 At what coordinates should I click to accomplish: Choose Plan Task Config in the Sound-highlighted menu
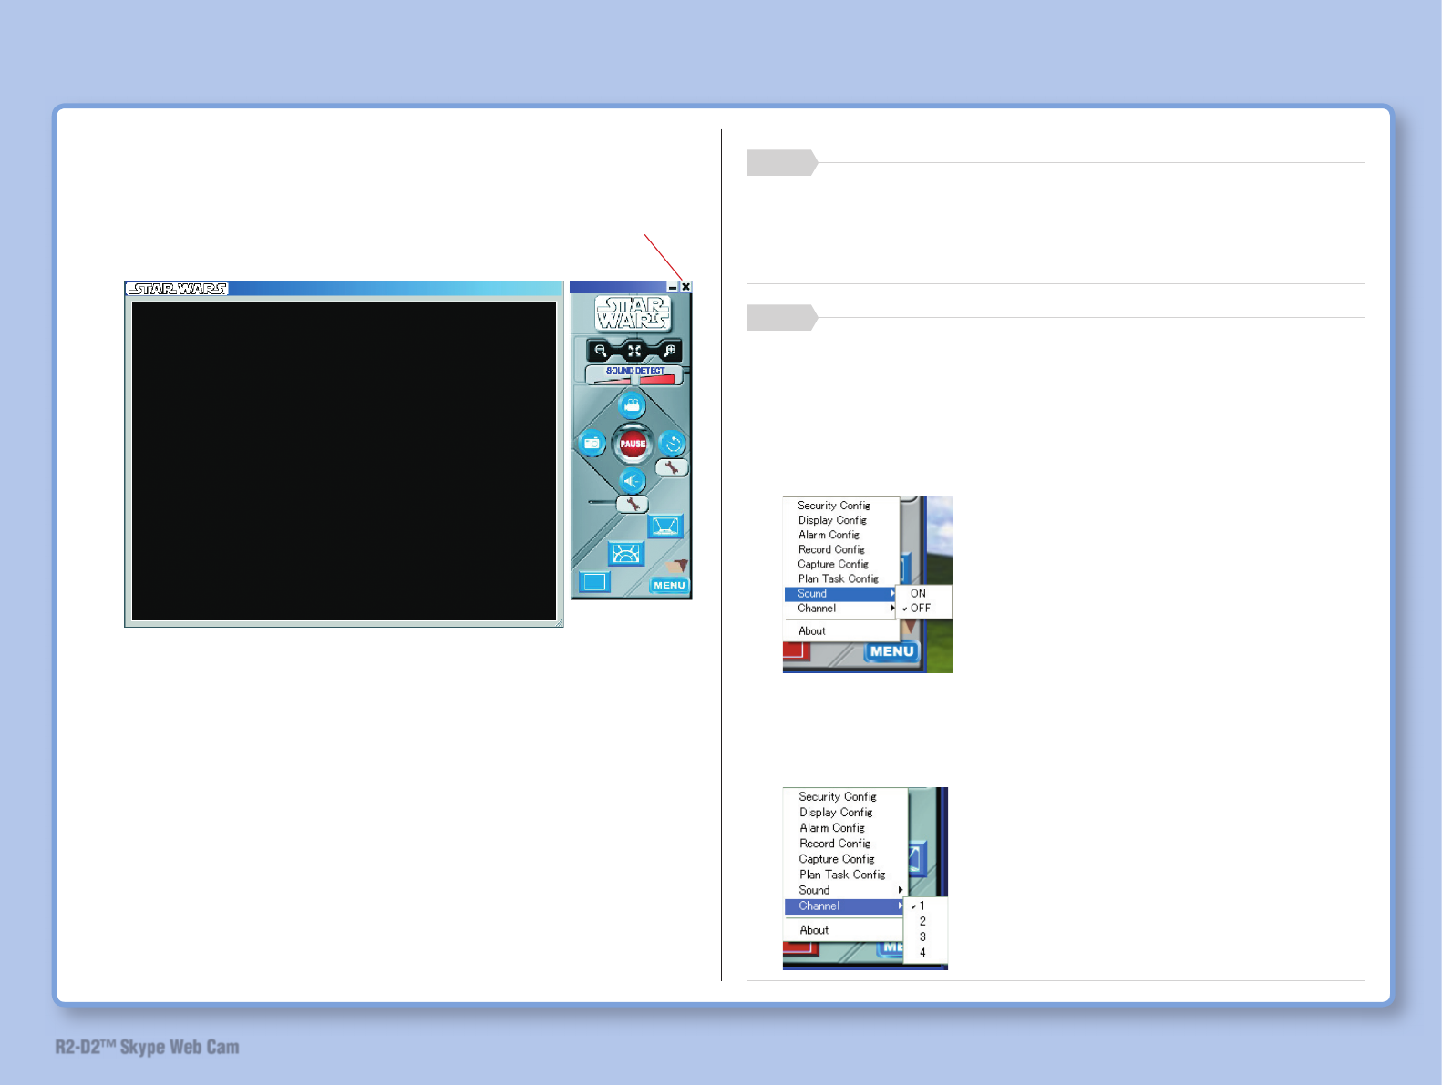tap(839, 578)
